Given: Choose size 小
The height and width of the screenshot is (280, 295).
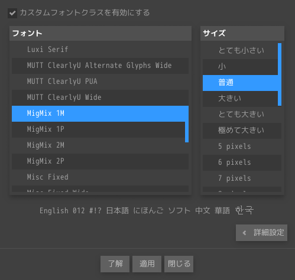Looking at the screenshot, I should click(x=240, y=67).
